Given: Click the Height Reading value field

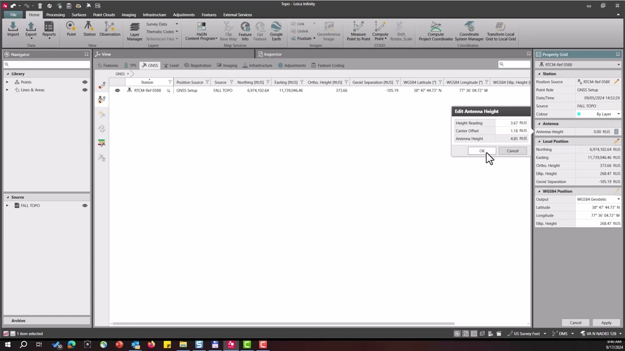Looking at the screenshot, I should point(511,123).
